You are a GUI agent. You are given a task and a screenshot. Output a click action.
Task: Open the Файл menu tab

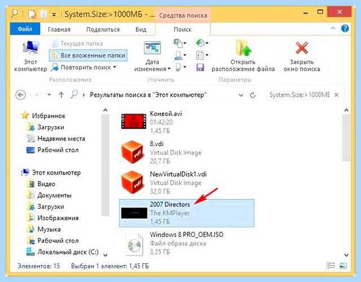(25, 29)
